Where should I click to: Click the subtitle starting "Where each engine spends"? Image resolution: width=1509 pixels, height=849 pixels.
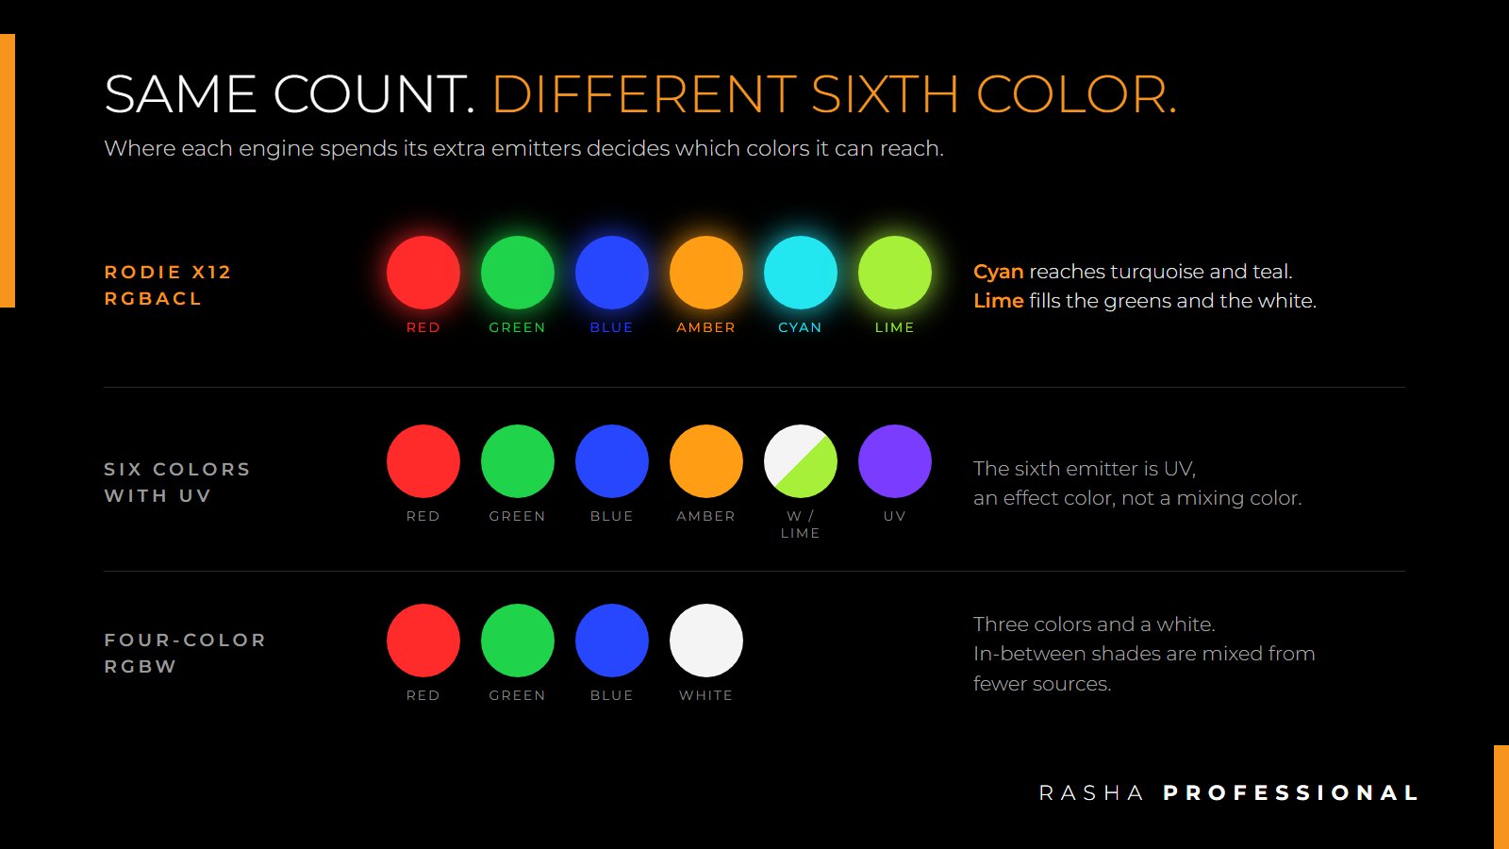coord(523,149)
